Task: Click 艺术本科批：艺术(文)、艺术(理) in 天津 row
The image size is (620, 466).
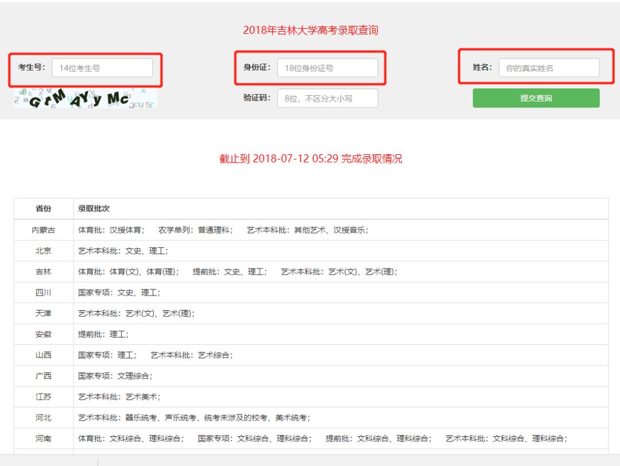Action: pos(137,313)
